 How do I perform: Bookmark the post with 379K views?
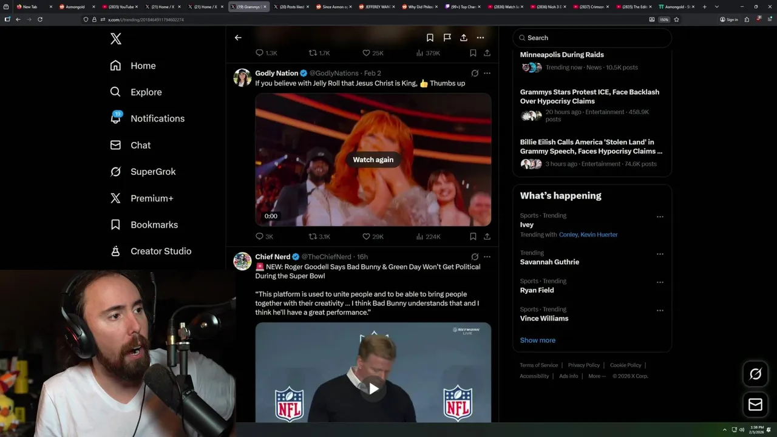(473, 53)
